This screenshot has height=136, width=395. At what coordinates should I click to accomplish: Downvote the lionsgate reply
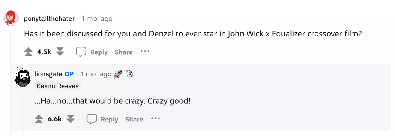[70, 119]
